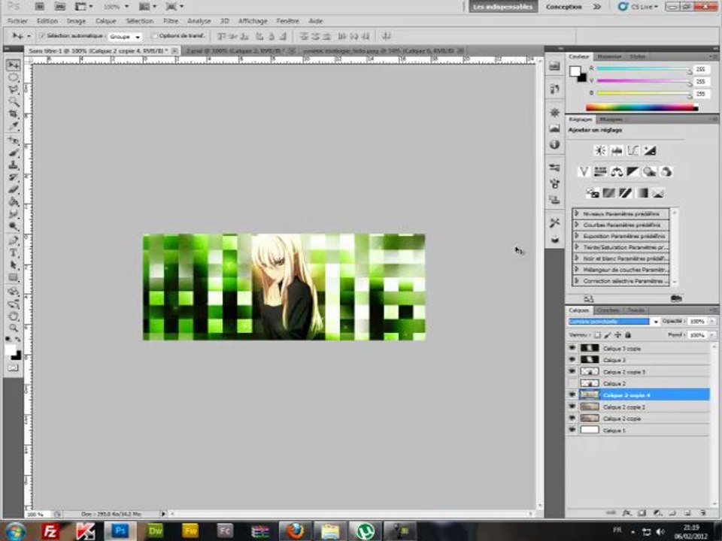Click the R red color slider
Image resolution: width=722 pixels, height=541 pixels.
pyautogui.click(x=645, y=69)
